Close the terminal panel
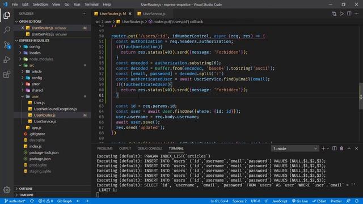 pyautogui.click(x=357, y=148)
